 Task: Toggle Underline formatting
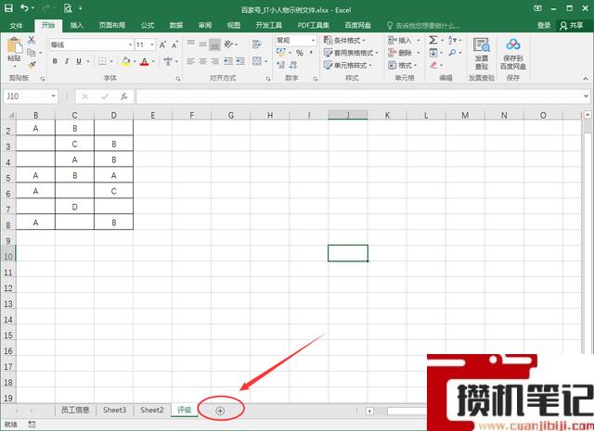click(79, 61)
